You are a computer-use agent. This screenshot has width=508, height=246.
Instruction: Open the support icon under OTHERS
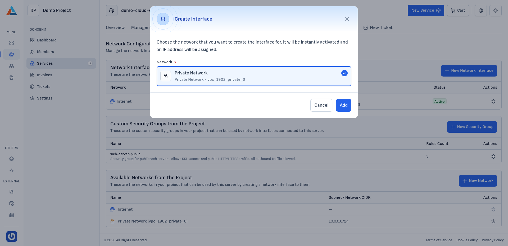coord(11,159)
